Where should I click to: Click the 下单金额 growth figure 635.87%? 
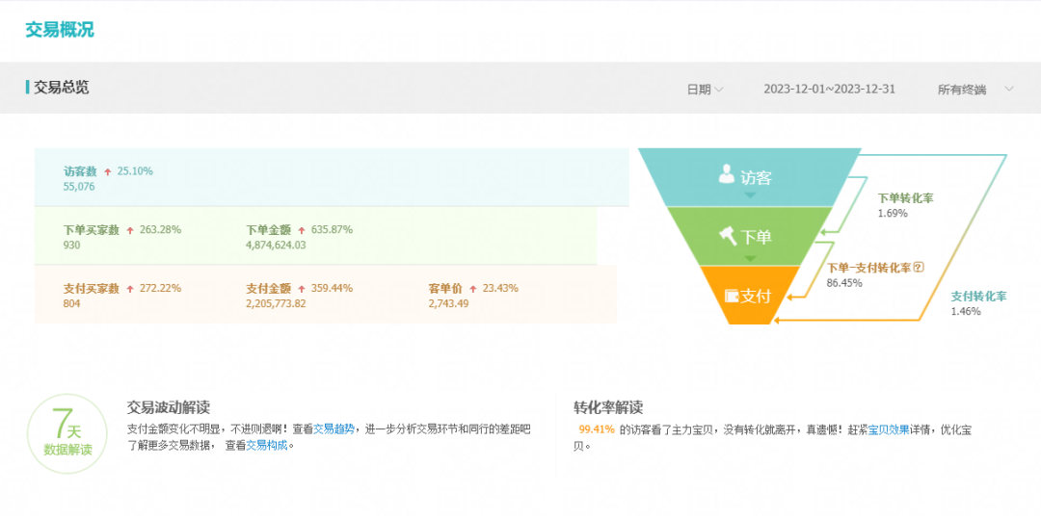332,230
